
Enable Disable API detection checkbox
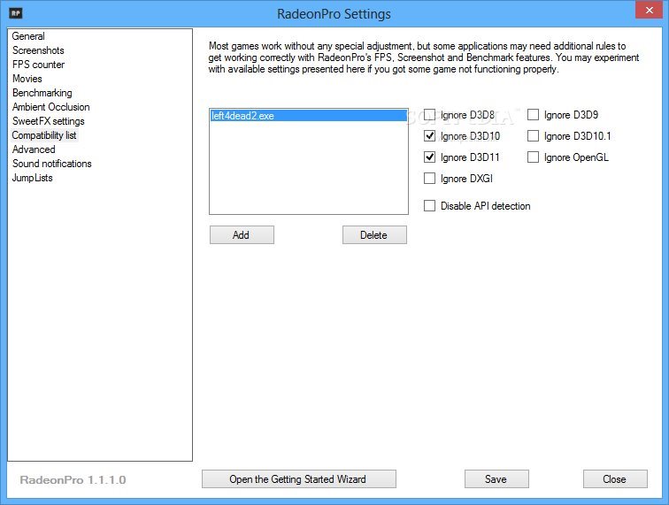(430, 206)
